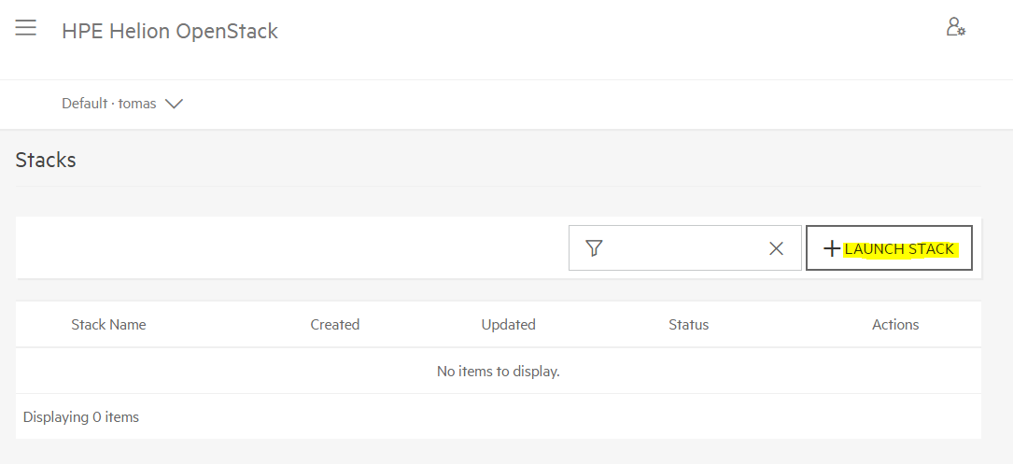
Task: Sort by the Stack Name column header
Action: pos(108,324)
